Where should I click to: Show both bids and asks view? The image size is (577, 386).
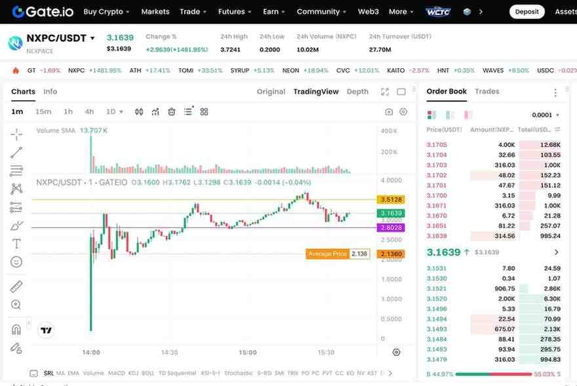pyautogui.click(x=431, y=115)
